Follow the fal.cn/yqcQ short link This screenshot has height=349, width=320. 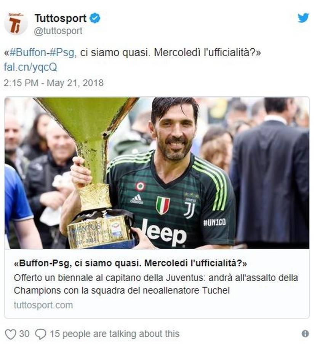coord(30,67)
